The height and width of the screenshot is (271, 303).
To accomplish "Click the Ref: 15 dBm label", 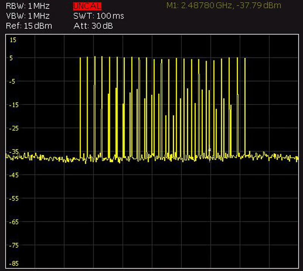I will [x=29, y=26].
